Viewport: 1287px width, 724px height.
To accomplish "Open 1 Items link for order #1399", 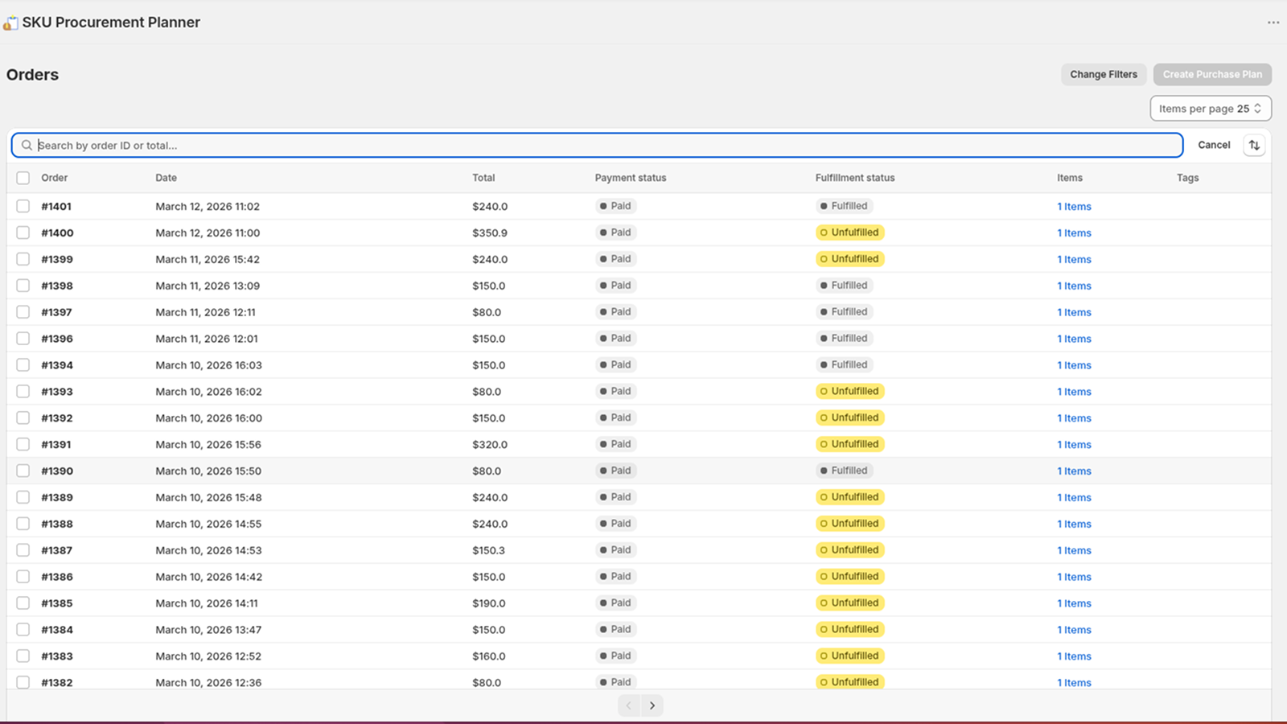I will 1074,259.
